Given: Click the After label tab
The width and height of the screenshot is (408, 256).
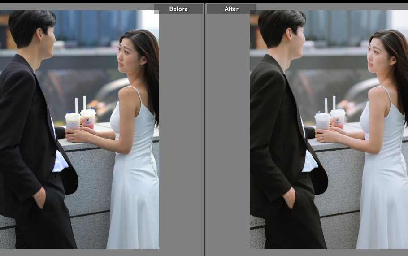Looking at the screenshot, I should point(231,9).
